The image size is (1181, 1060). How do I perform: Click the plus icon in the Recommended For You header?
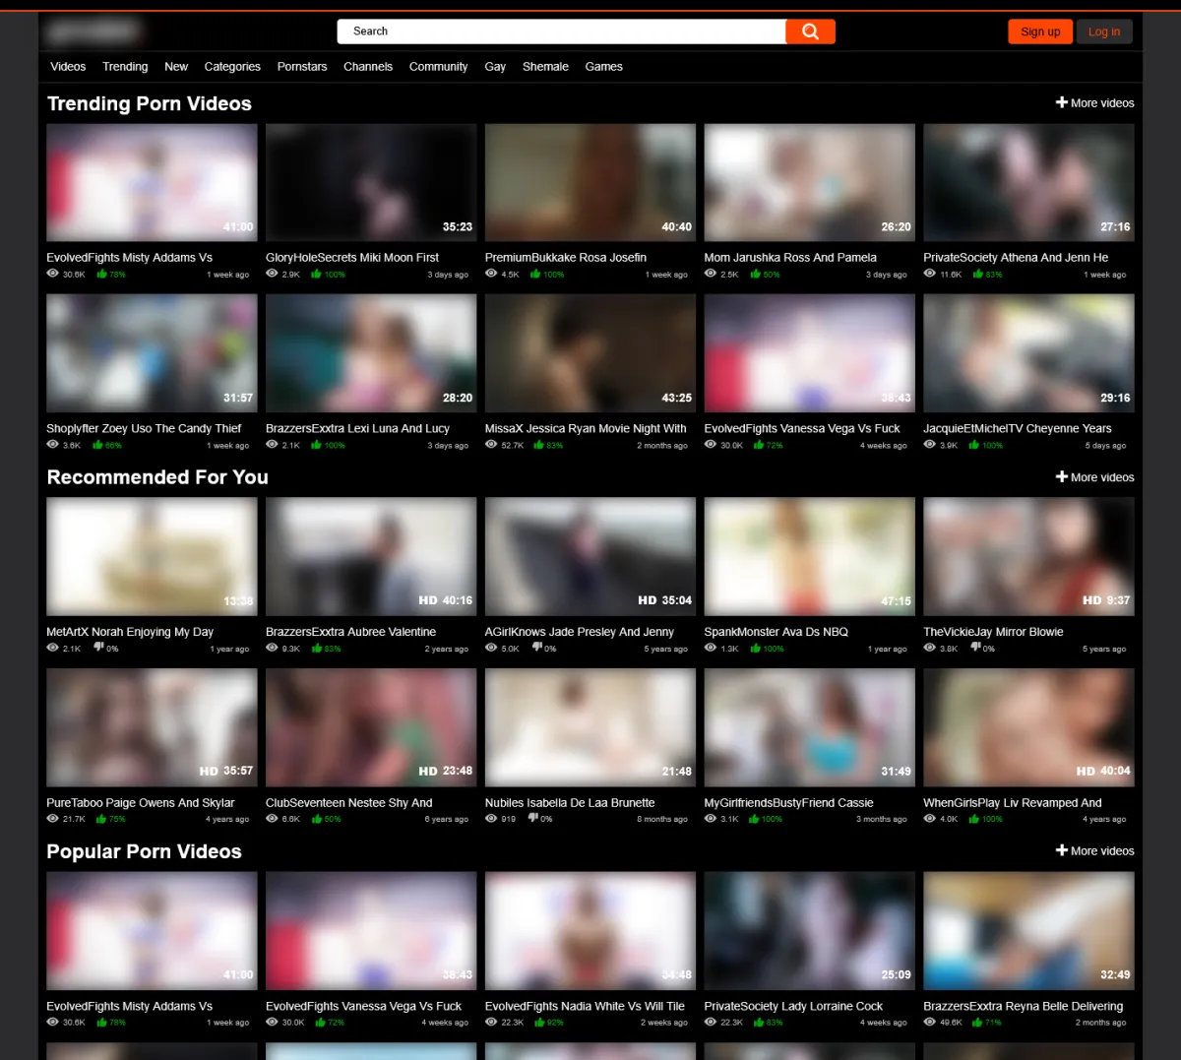pos(1062,476)
